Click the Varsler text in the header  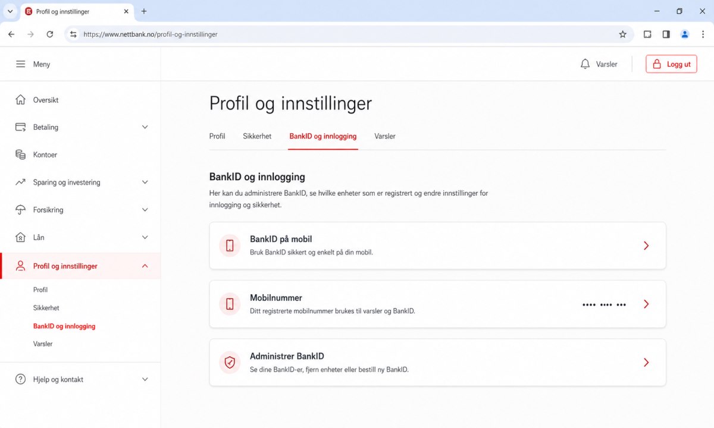click(607, 64)
